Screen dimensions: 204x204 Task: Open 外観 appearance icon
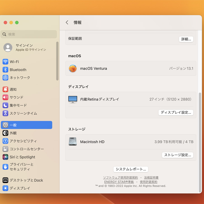click(5, 133)
